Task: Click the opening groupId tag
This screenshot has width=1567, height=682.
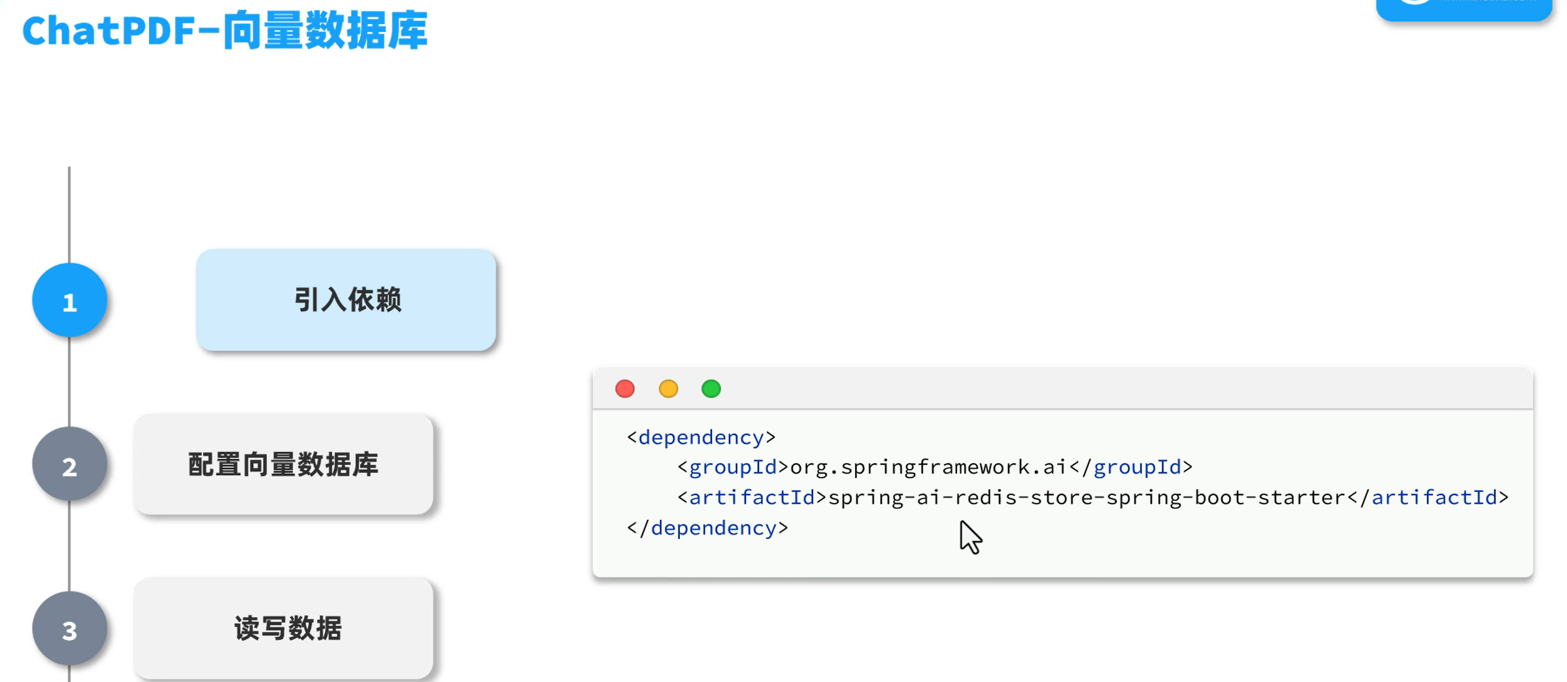Action: [x=733, y=468]
